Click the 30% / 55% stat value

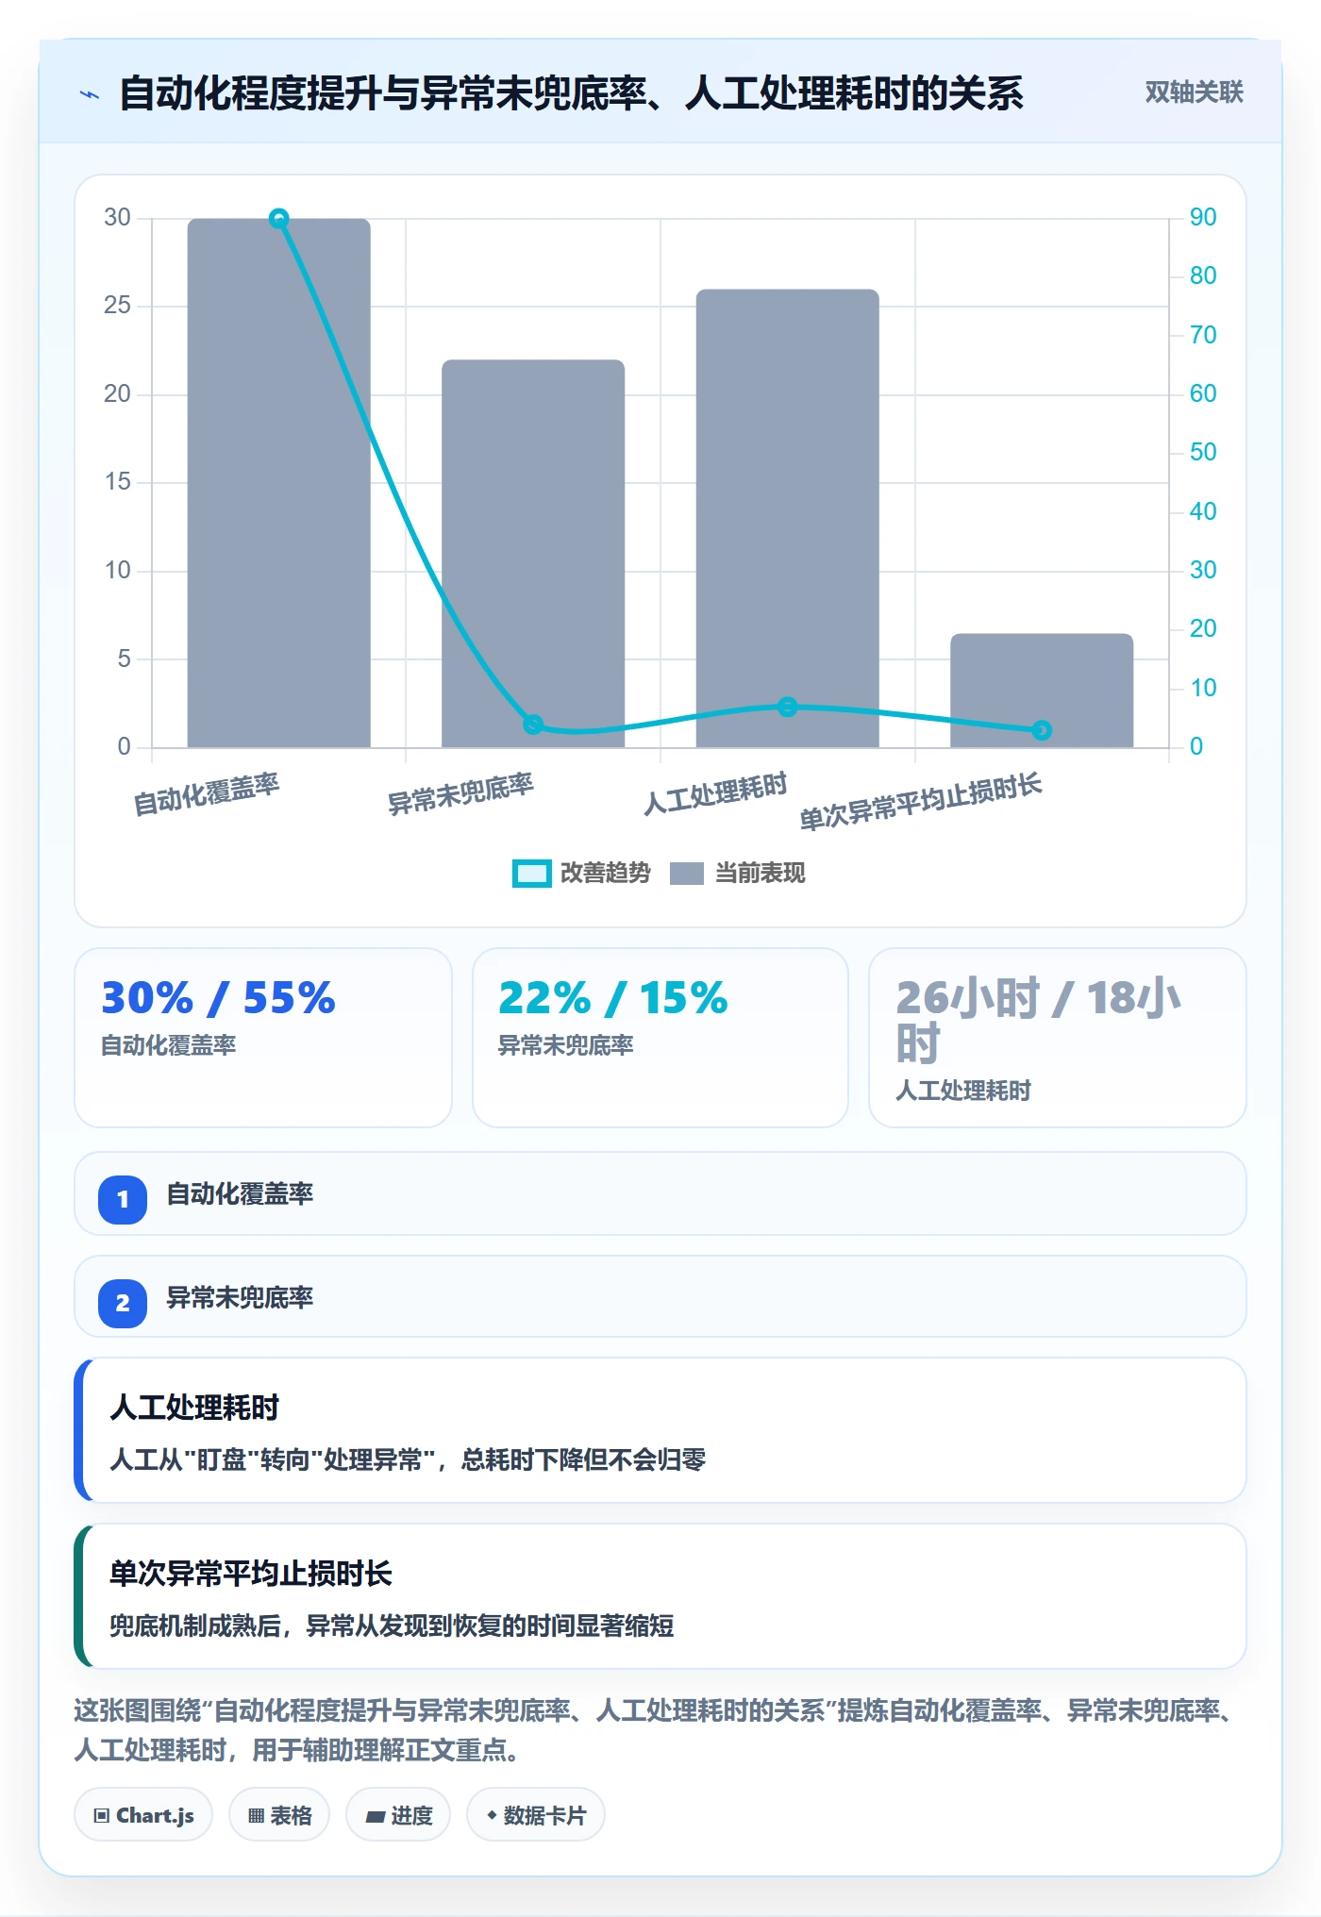(x=219, y=998)
